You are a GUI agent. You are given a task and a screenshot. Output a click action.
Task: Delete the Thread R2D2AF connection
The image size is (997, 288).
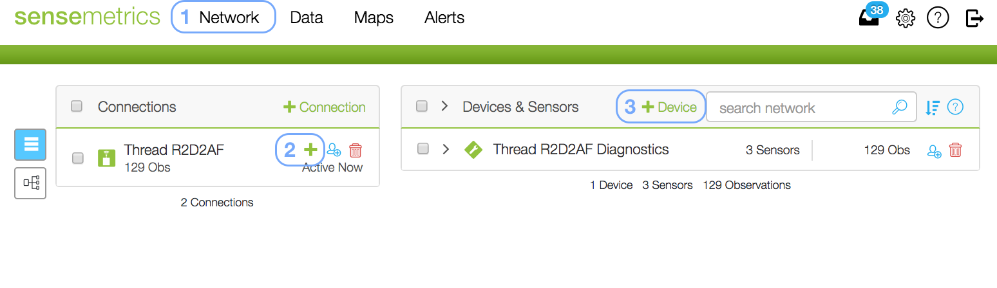coord(356,150)
